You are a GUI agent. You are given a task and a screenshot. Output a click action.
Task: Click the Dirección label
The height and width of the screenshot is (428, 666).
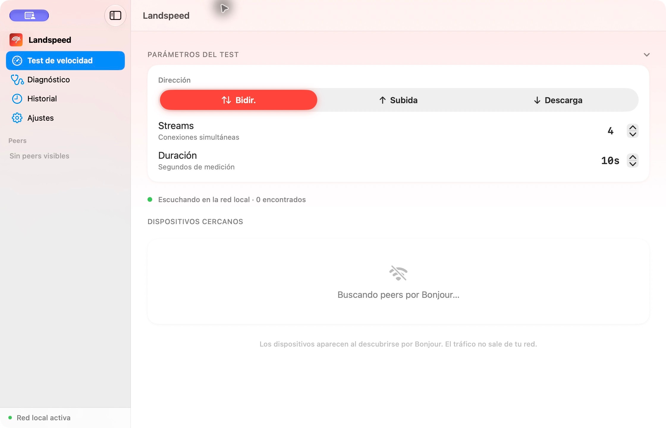(x=174, y=80)
